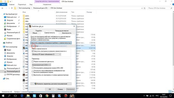Screen dimensions: 174x98
Task: Click Local Disk (D:) in address bar
Action: pyautogui.click(x=40, y=8)
